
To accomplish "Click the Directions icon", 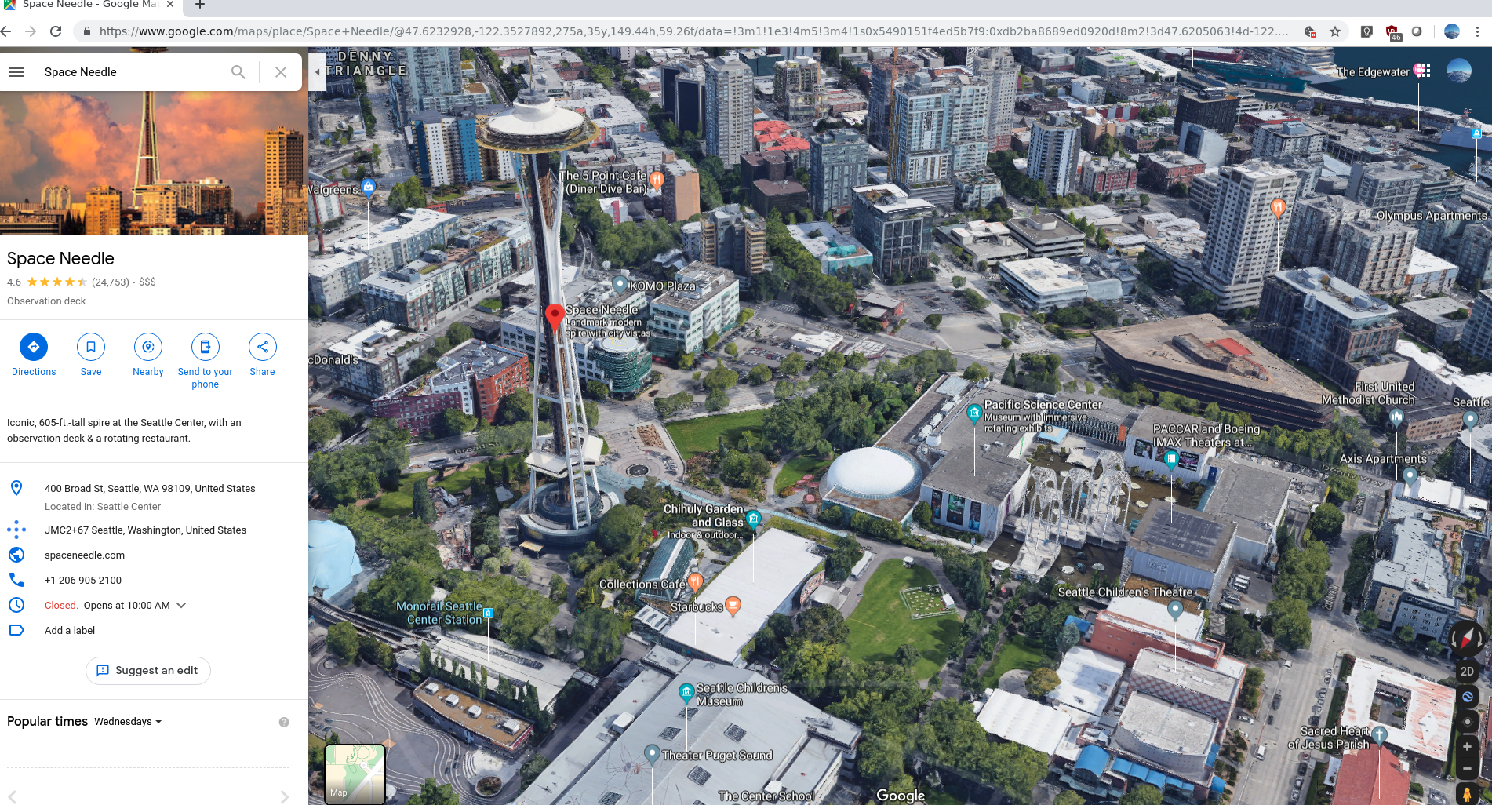I will pos(34,347).
